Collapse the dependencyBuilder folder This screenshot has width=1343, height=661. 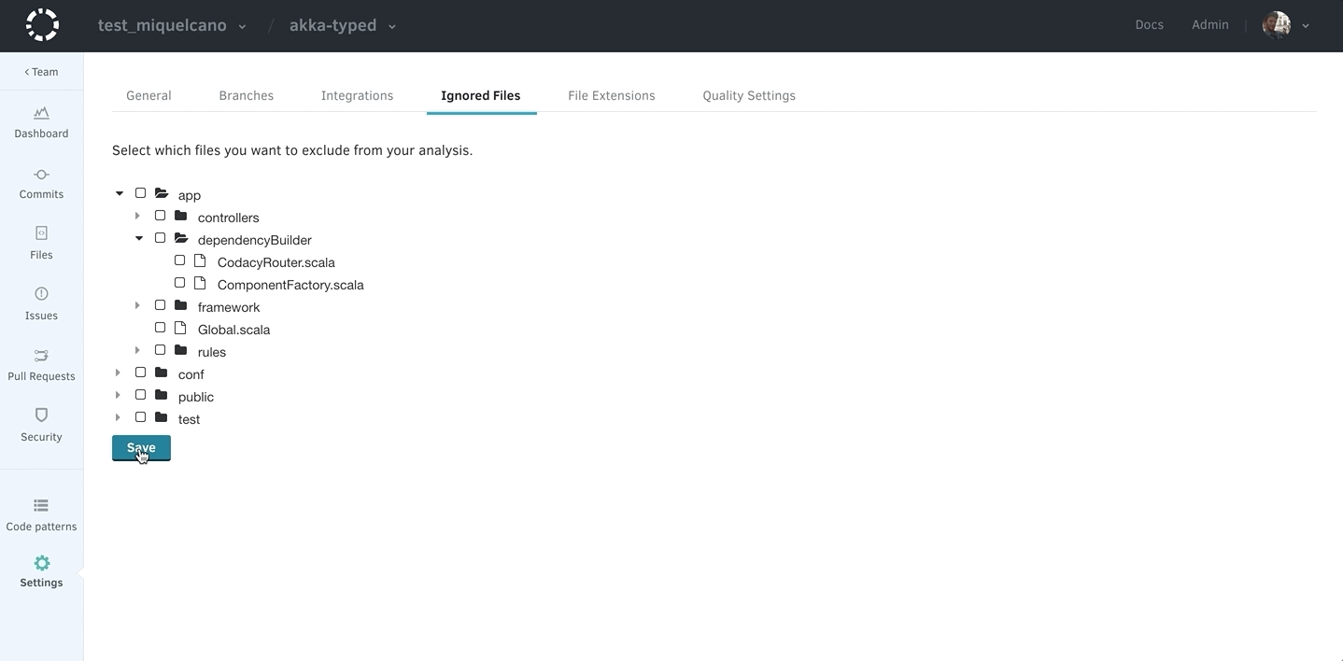(138, 238)
